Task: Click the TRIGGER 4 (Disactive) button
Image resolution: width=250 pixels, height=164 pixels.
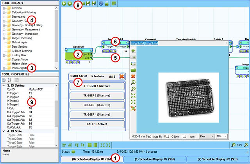Action: [x=97, y=114]
